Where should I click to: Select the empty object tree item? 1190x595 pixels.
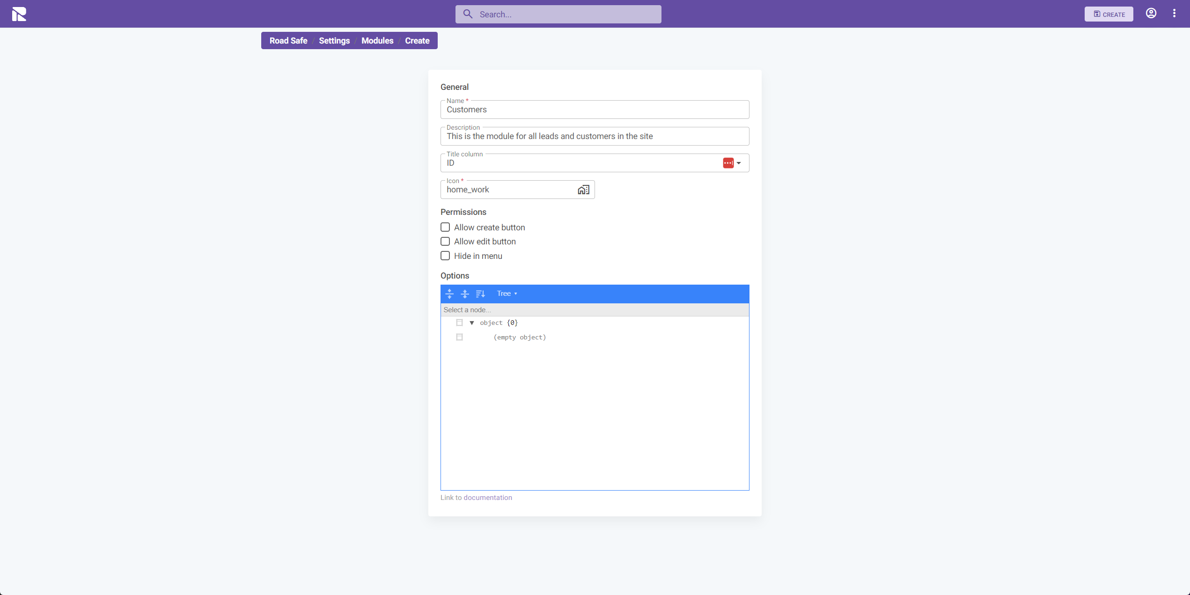point(519,337)
